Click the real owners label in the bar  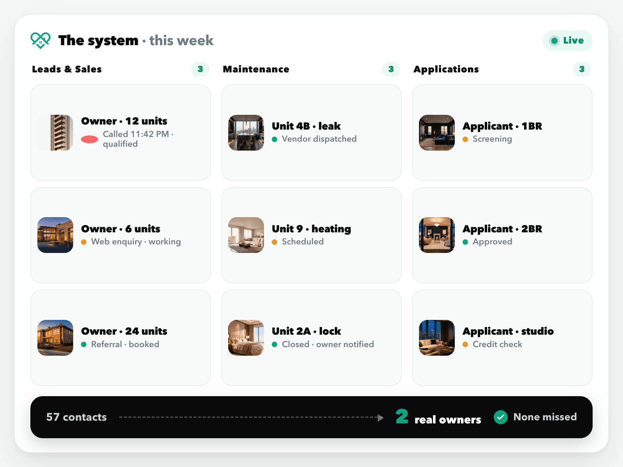(x=448, y=420)
